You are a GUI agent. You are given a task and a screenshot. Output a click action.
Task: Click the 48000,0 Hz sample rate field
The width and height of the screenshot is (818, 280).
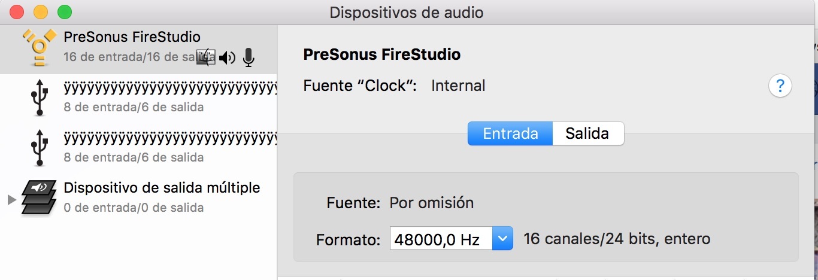point(440,240)
